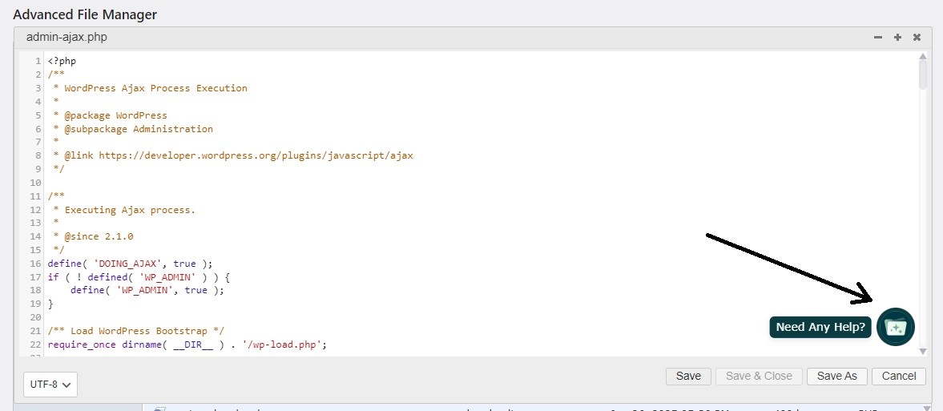This screenshot has height=411, width=943.
Task: Click the Cancel button
Action: tap(898, 376)
